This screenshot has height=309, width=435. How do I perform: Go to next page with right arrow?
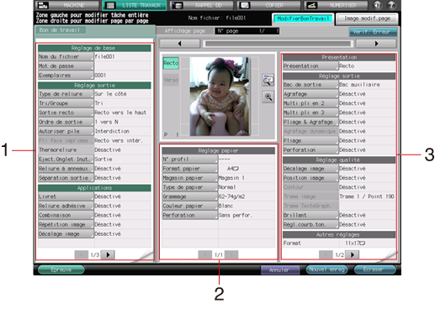[376, 44]
